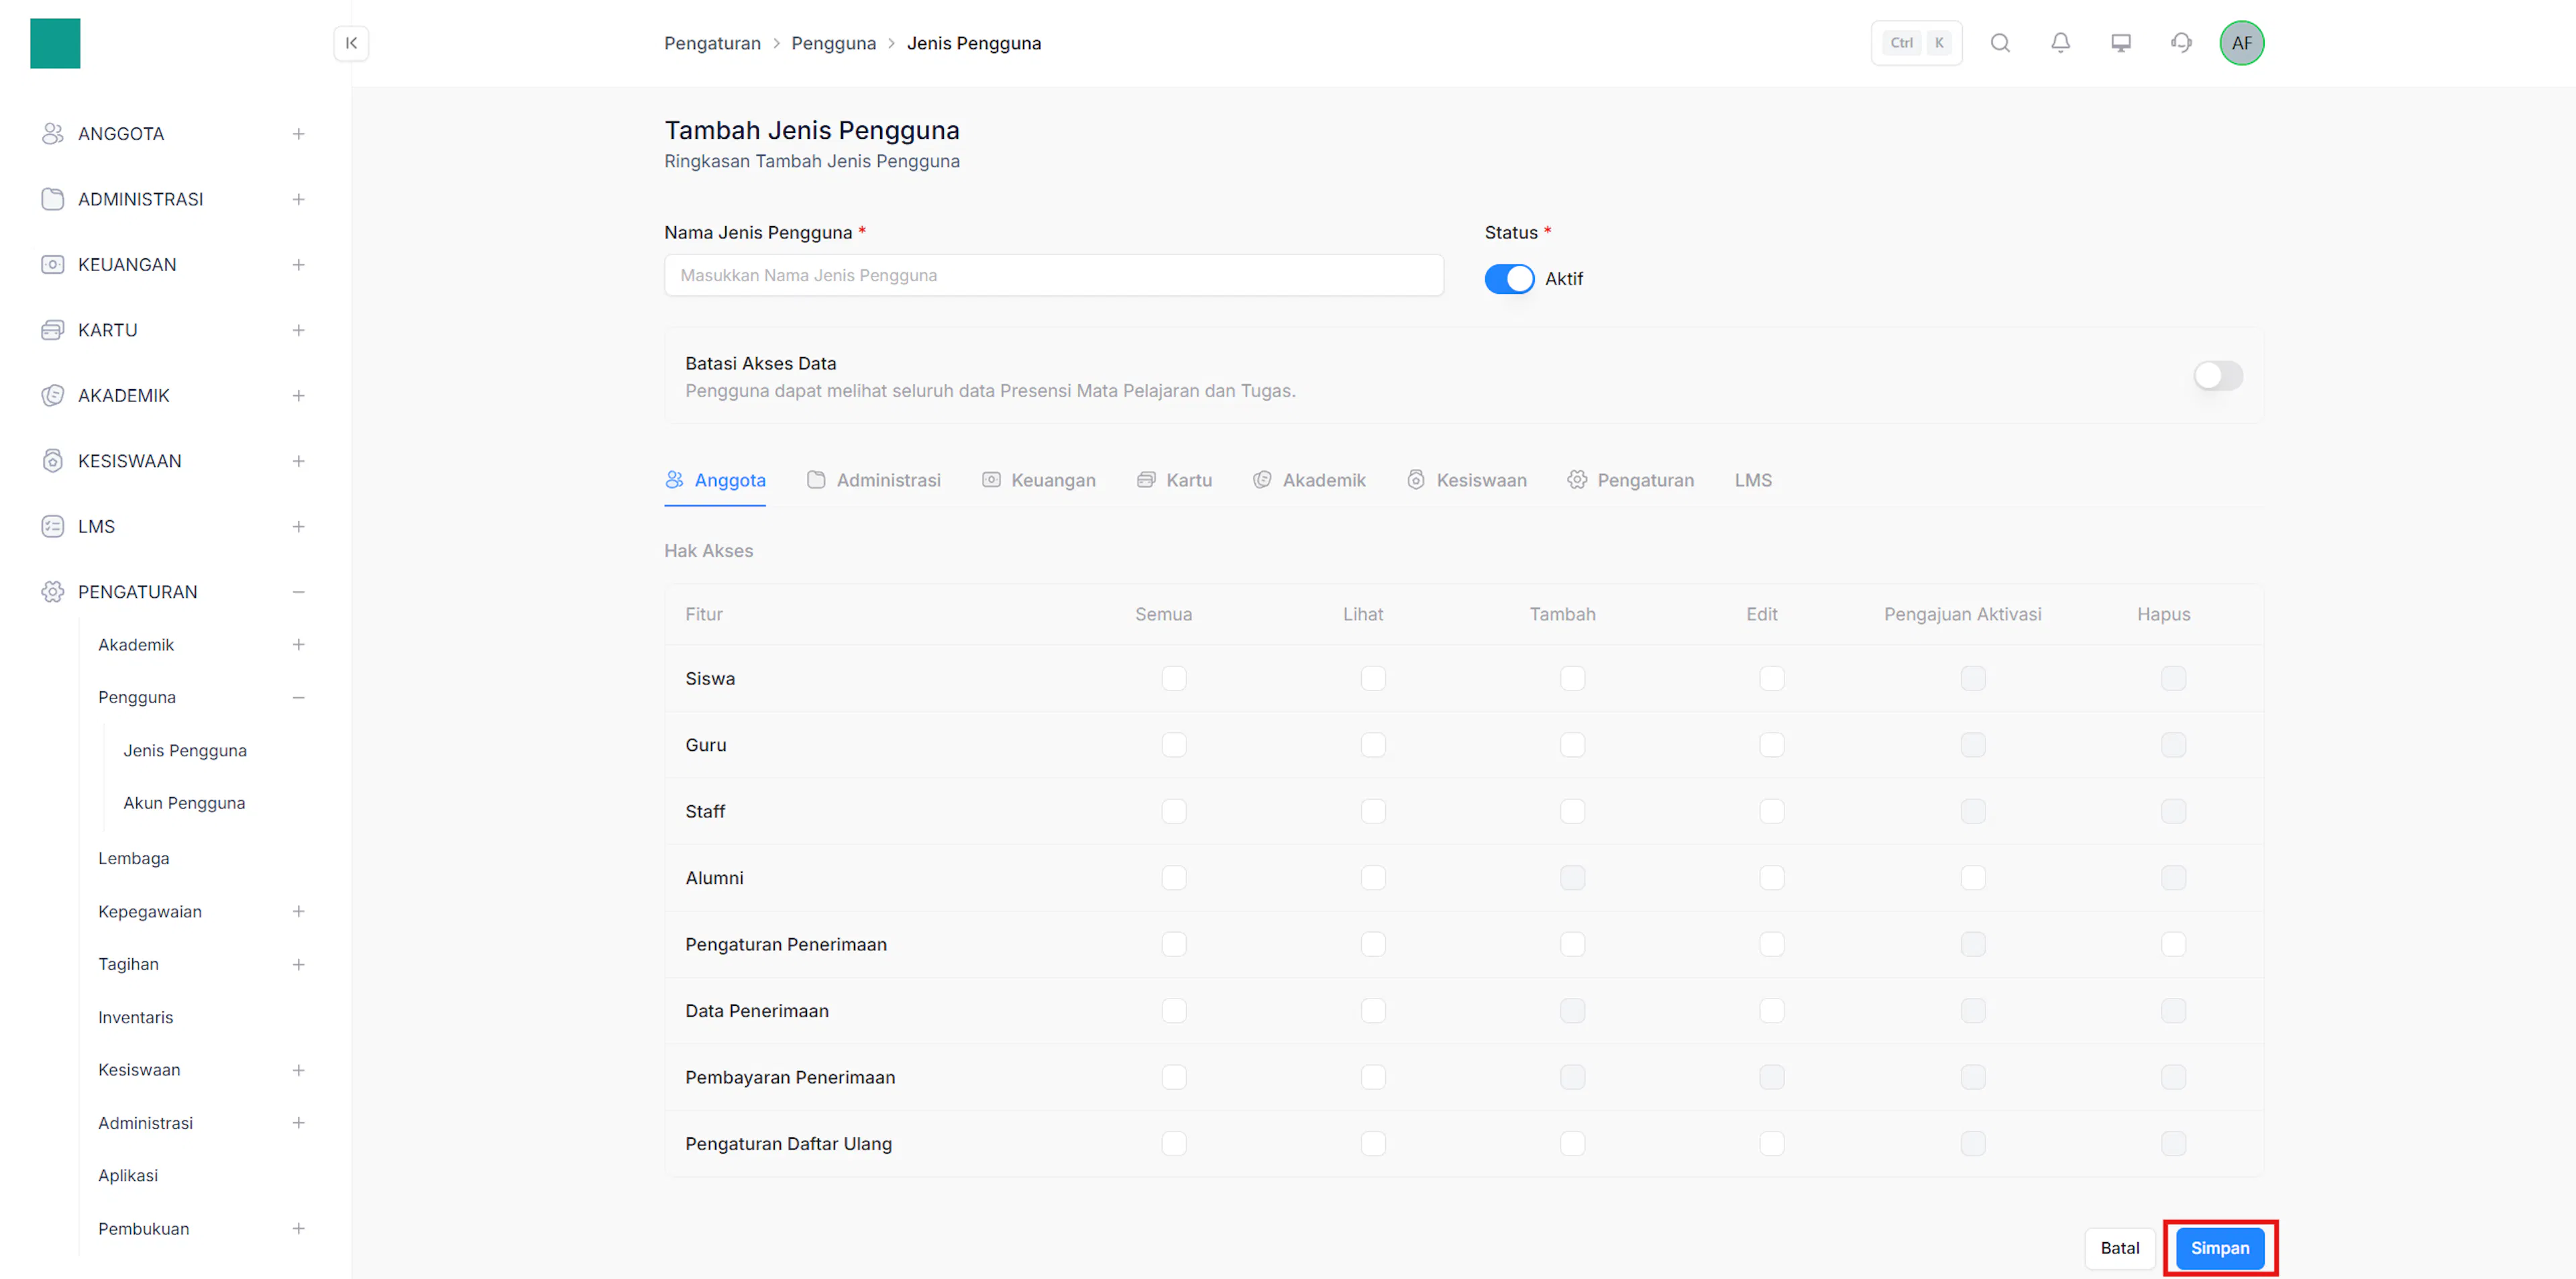Click the Keuangan sidebar money icon
2576x1279 pixels.
coord(53,264)
